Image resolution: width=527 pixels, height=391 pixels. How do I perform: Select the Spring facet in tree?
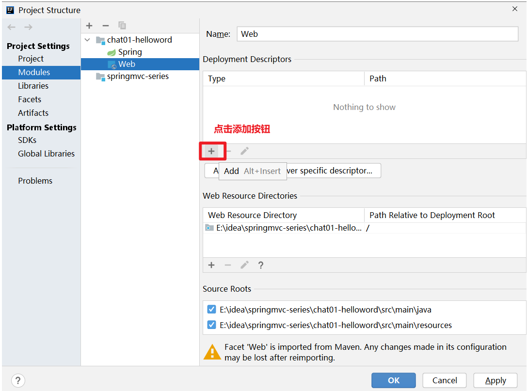tap(129, 52)
